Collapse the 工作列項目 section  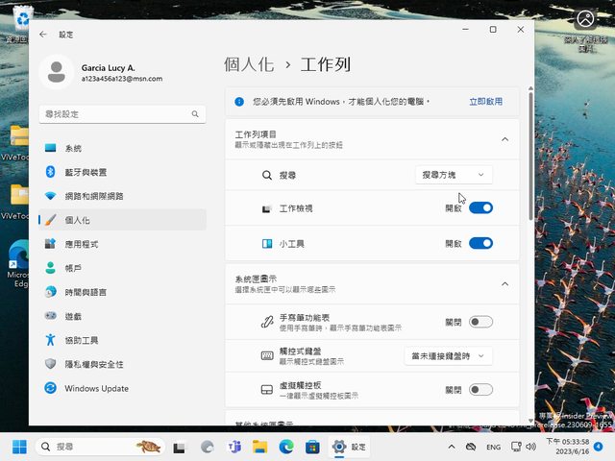505,139
